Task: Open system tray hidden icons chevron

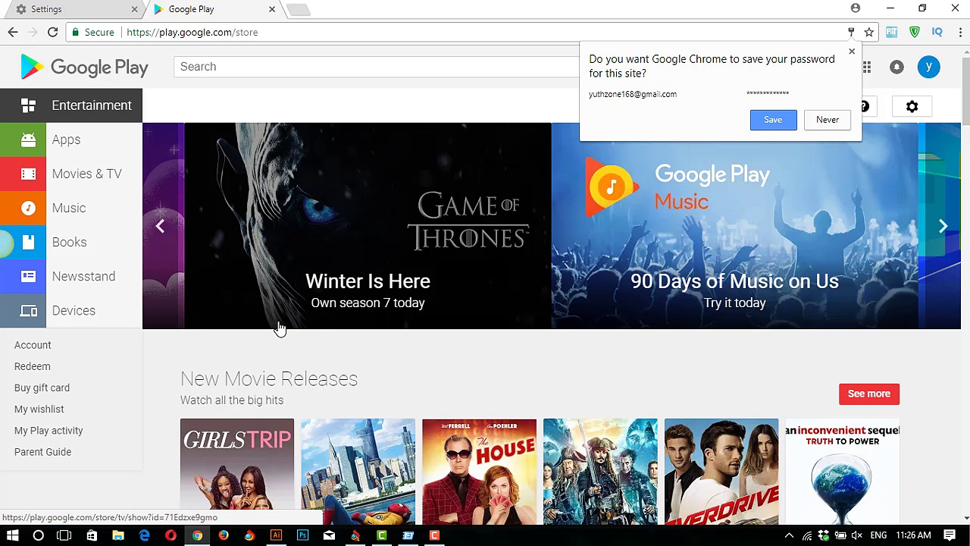Action: 789,535
